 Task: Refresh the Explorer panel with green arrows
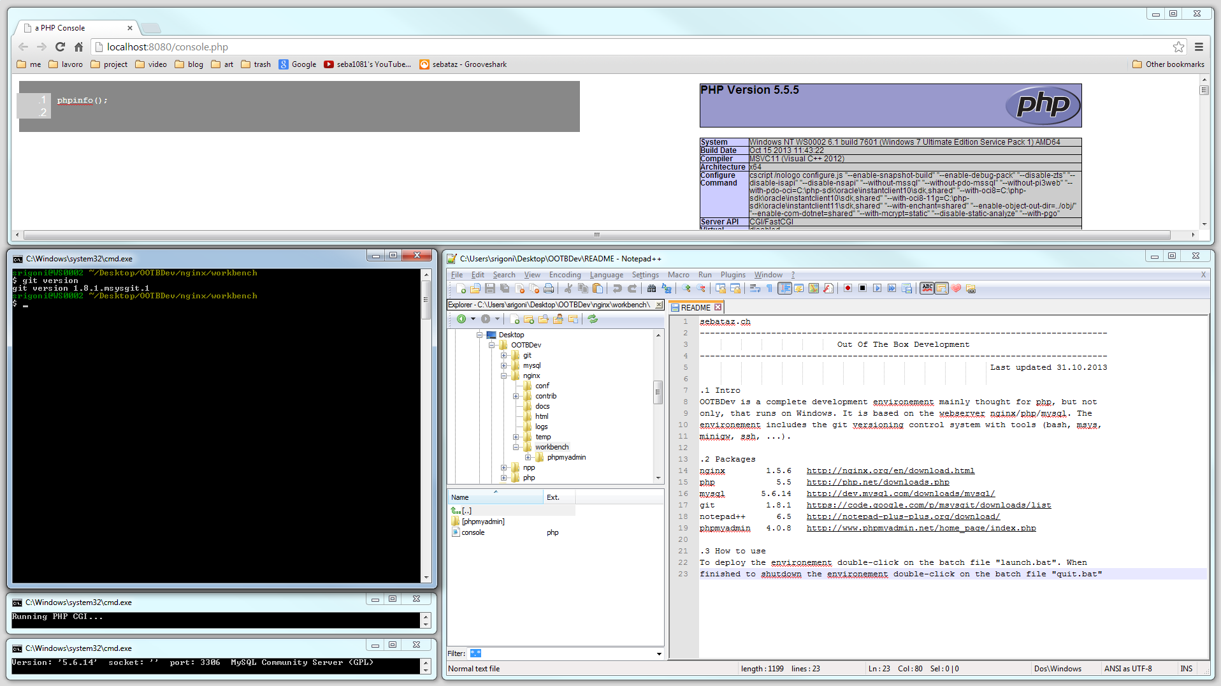tap(593, 319)
